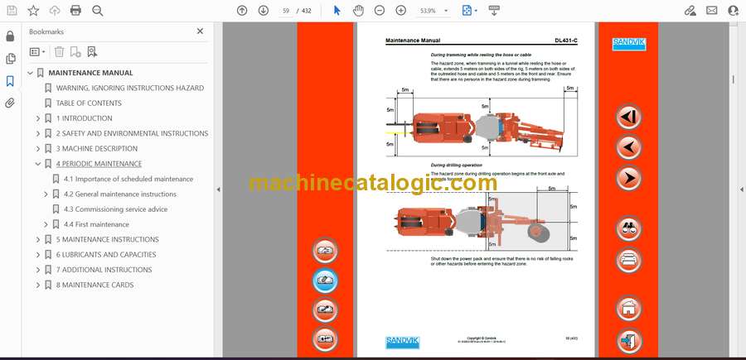Toggle the Bookmarks panel icon
Screen dimensions: 746x360
tap(10, 81)
